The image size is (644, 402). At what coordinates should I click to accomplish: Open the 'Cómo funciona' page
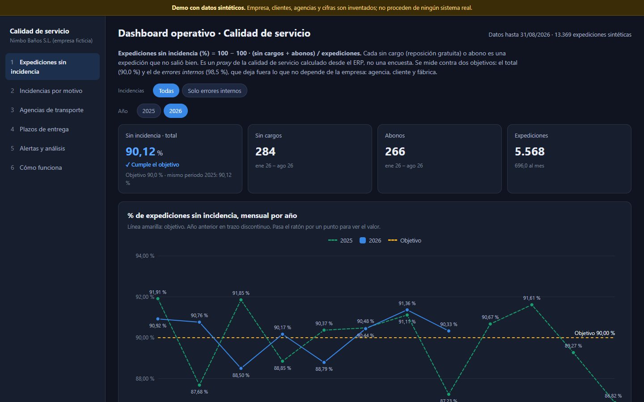click(x=52, y=167)
